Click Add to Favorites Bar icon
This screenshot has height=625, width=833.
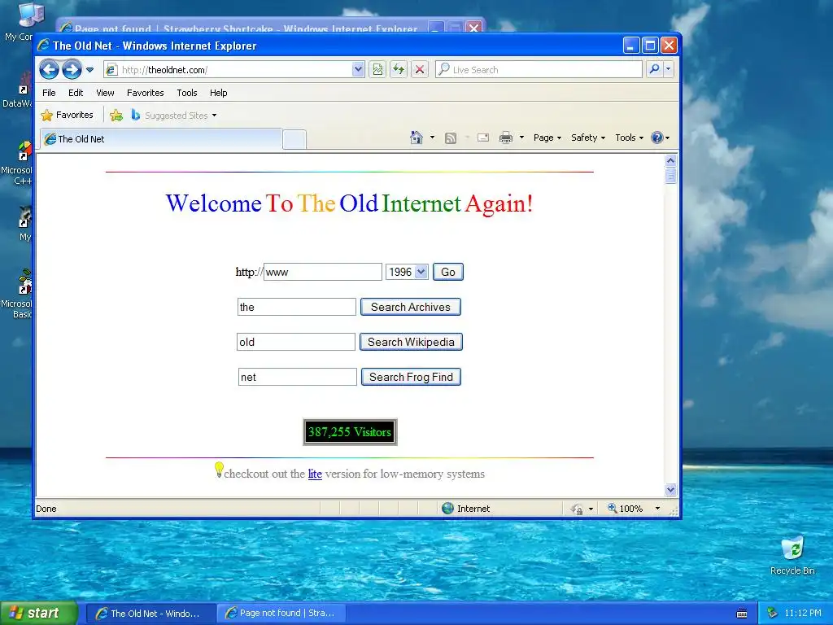(116, 116)
